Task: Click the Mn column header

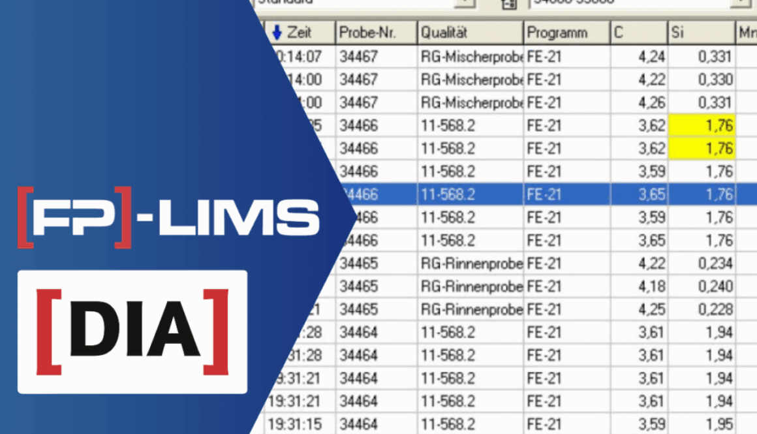Action: [x=746, y=32]
